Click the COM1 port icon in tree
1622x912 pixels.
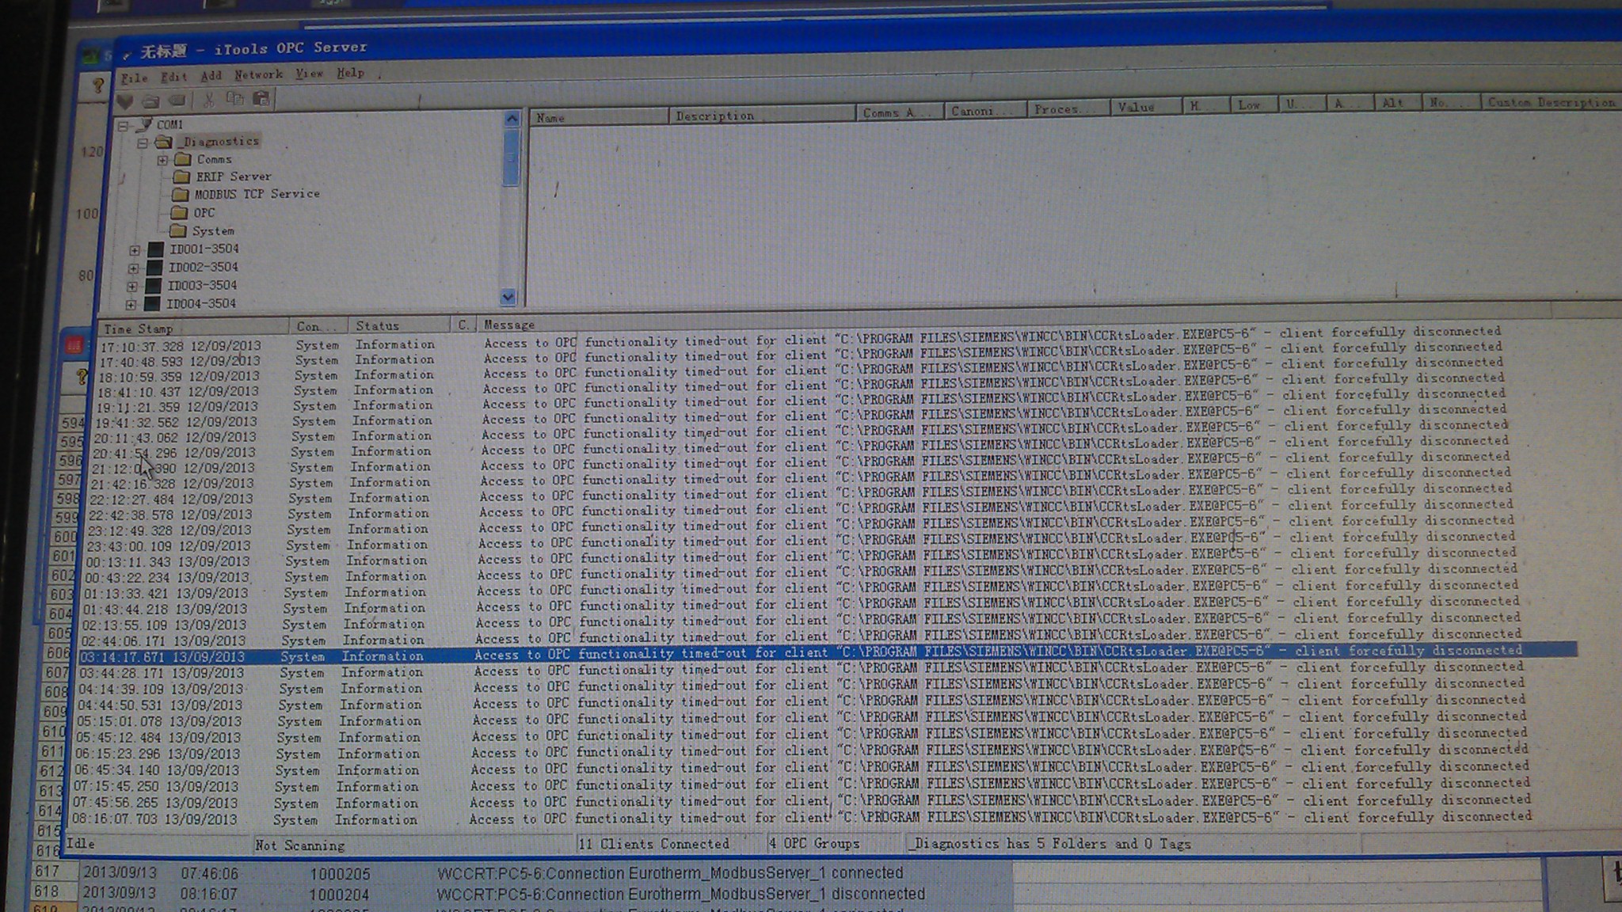coord(145,124)
